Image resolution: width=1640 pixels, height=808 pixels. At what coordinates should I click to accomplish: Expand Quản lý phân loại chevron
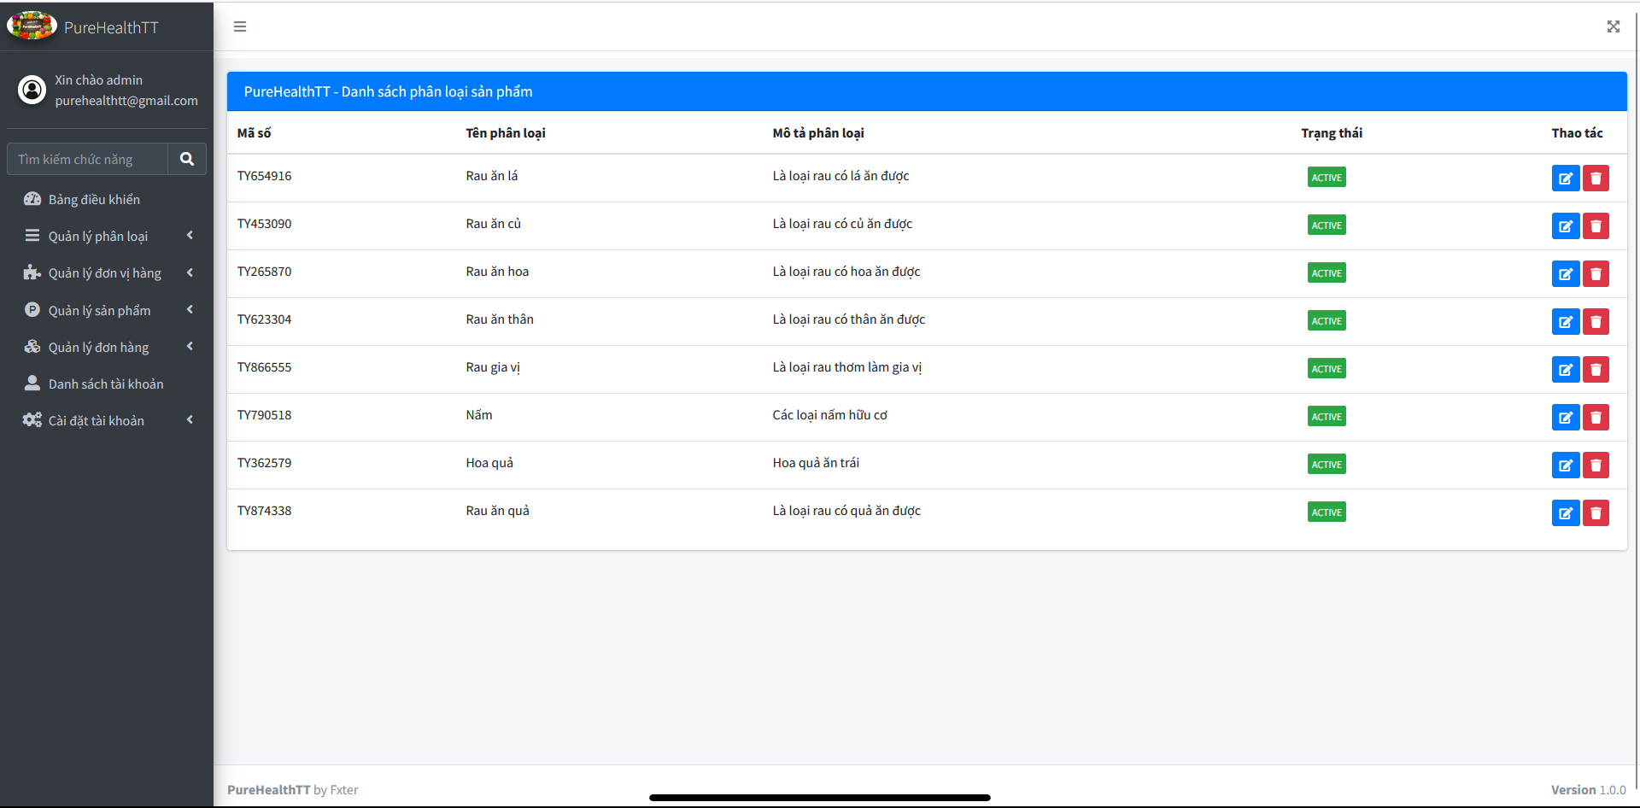(x=190, y=235)
